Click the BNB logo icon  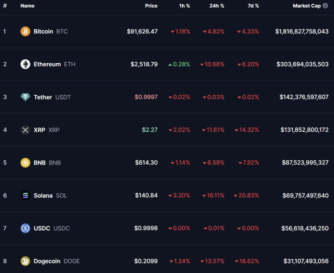pyautogui.click(x=25, y=163)
